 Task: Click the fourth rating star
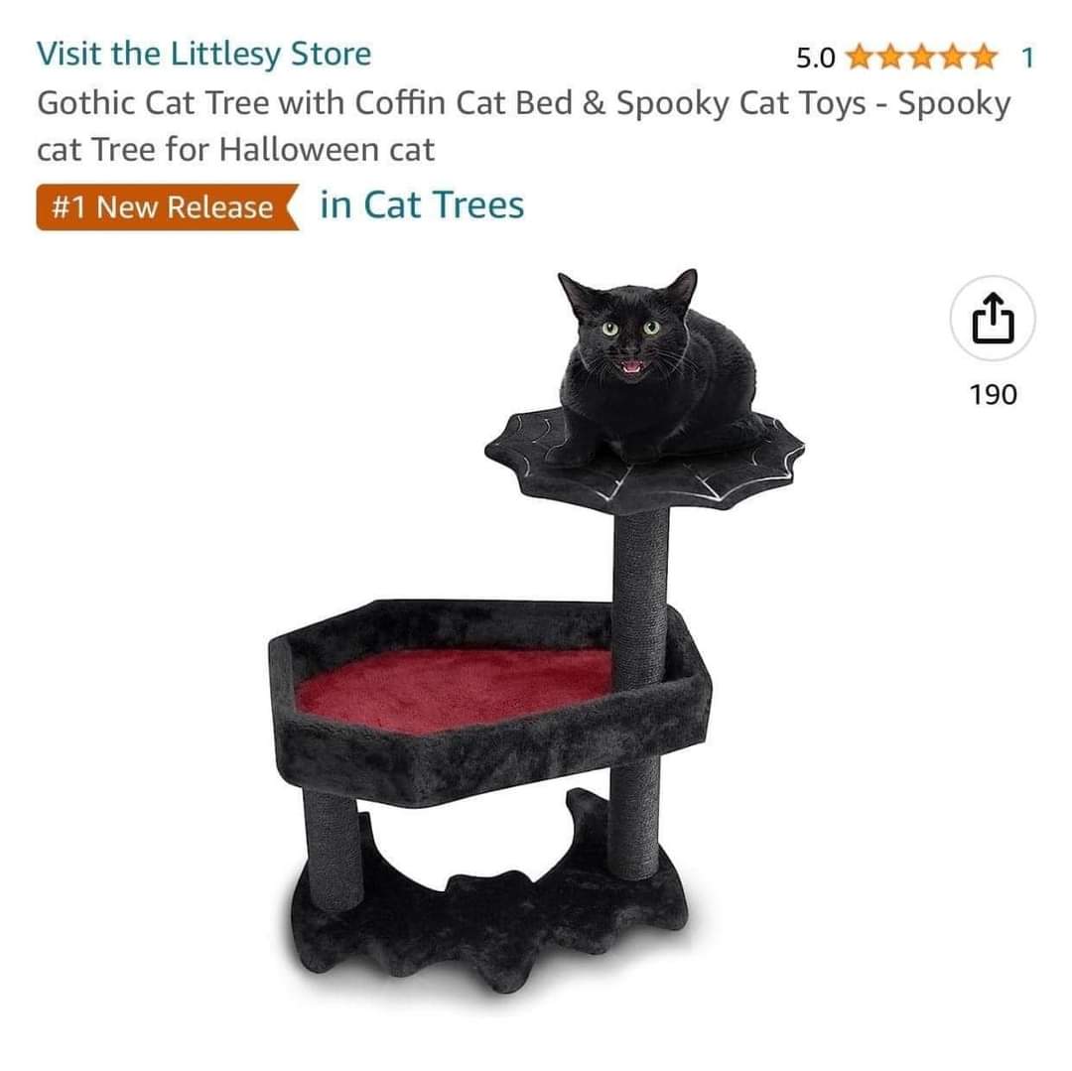[952, 57]
